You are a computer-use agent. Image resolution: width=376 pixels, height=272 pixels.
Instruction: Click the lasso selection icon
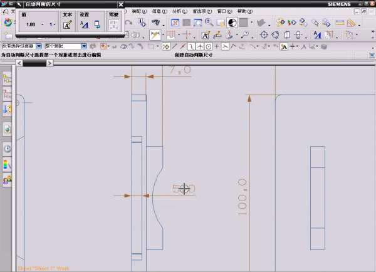click(x=123, y=46)
